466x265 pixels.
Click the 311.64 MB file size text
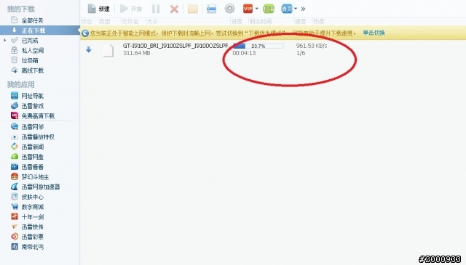click(x=137, y=53)
